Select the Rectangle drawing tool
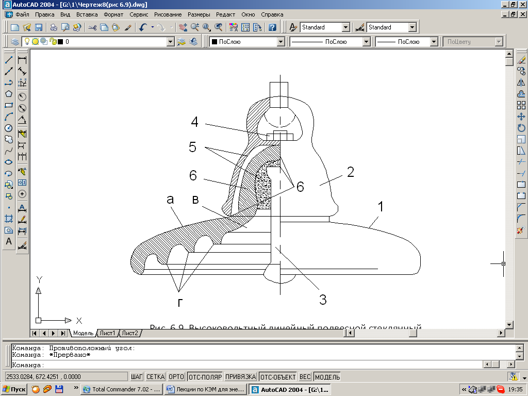The height and width of the screenshot is (396, 528). coord(9,105)
